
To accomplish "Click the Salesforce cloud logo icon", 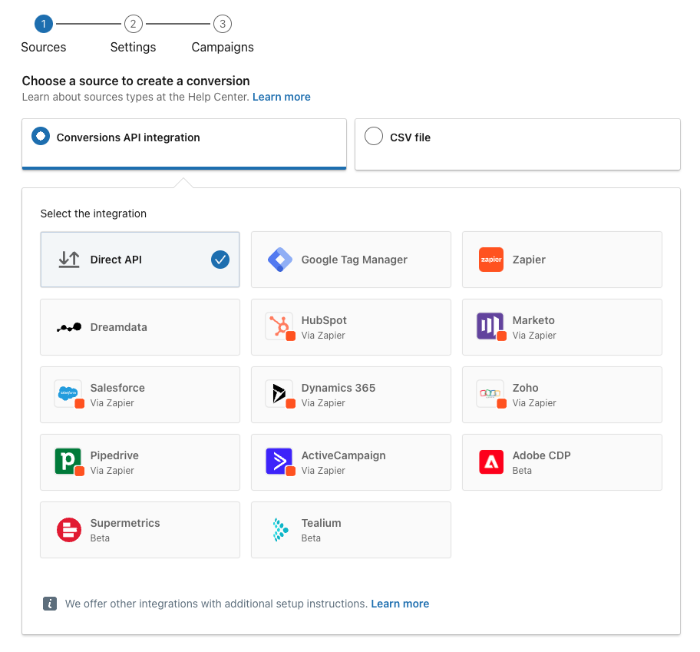I will pyautogui.click(x=69, y=394).
